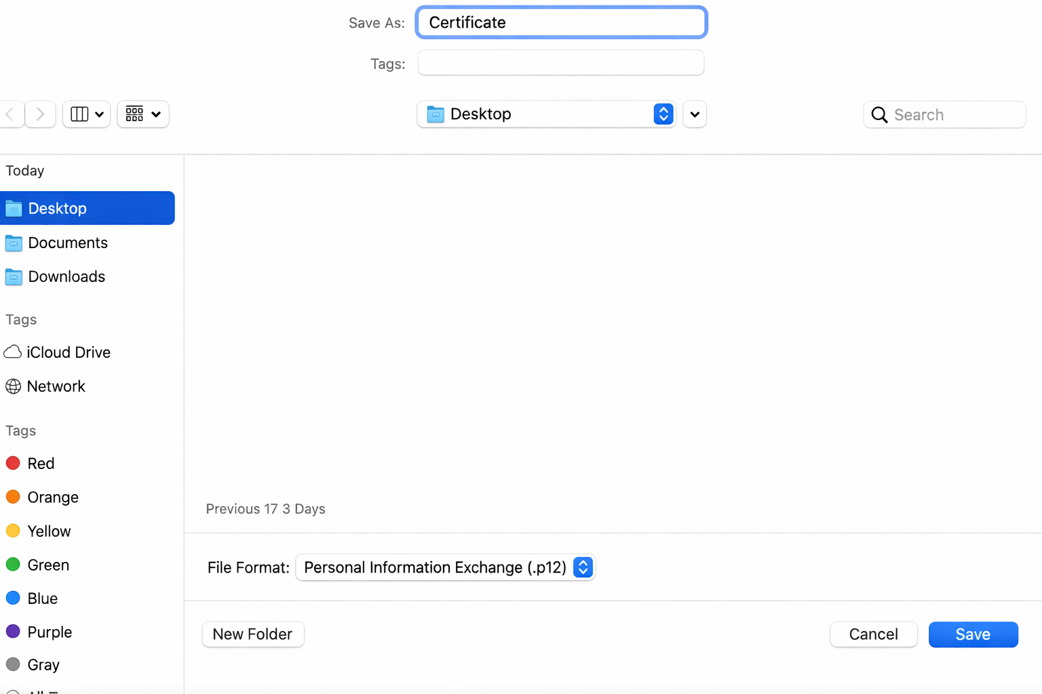Choose the Green tag in the sidebar
Viewport: 1042px width, 694px height.
47,565
